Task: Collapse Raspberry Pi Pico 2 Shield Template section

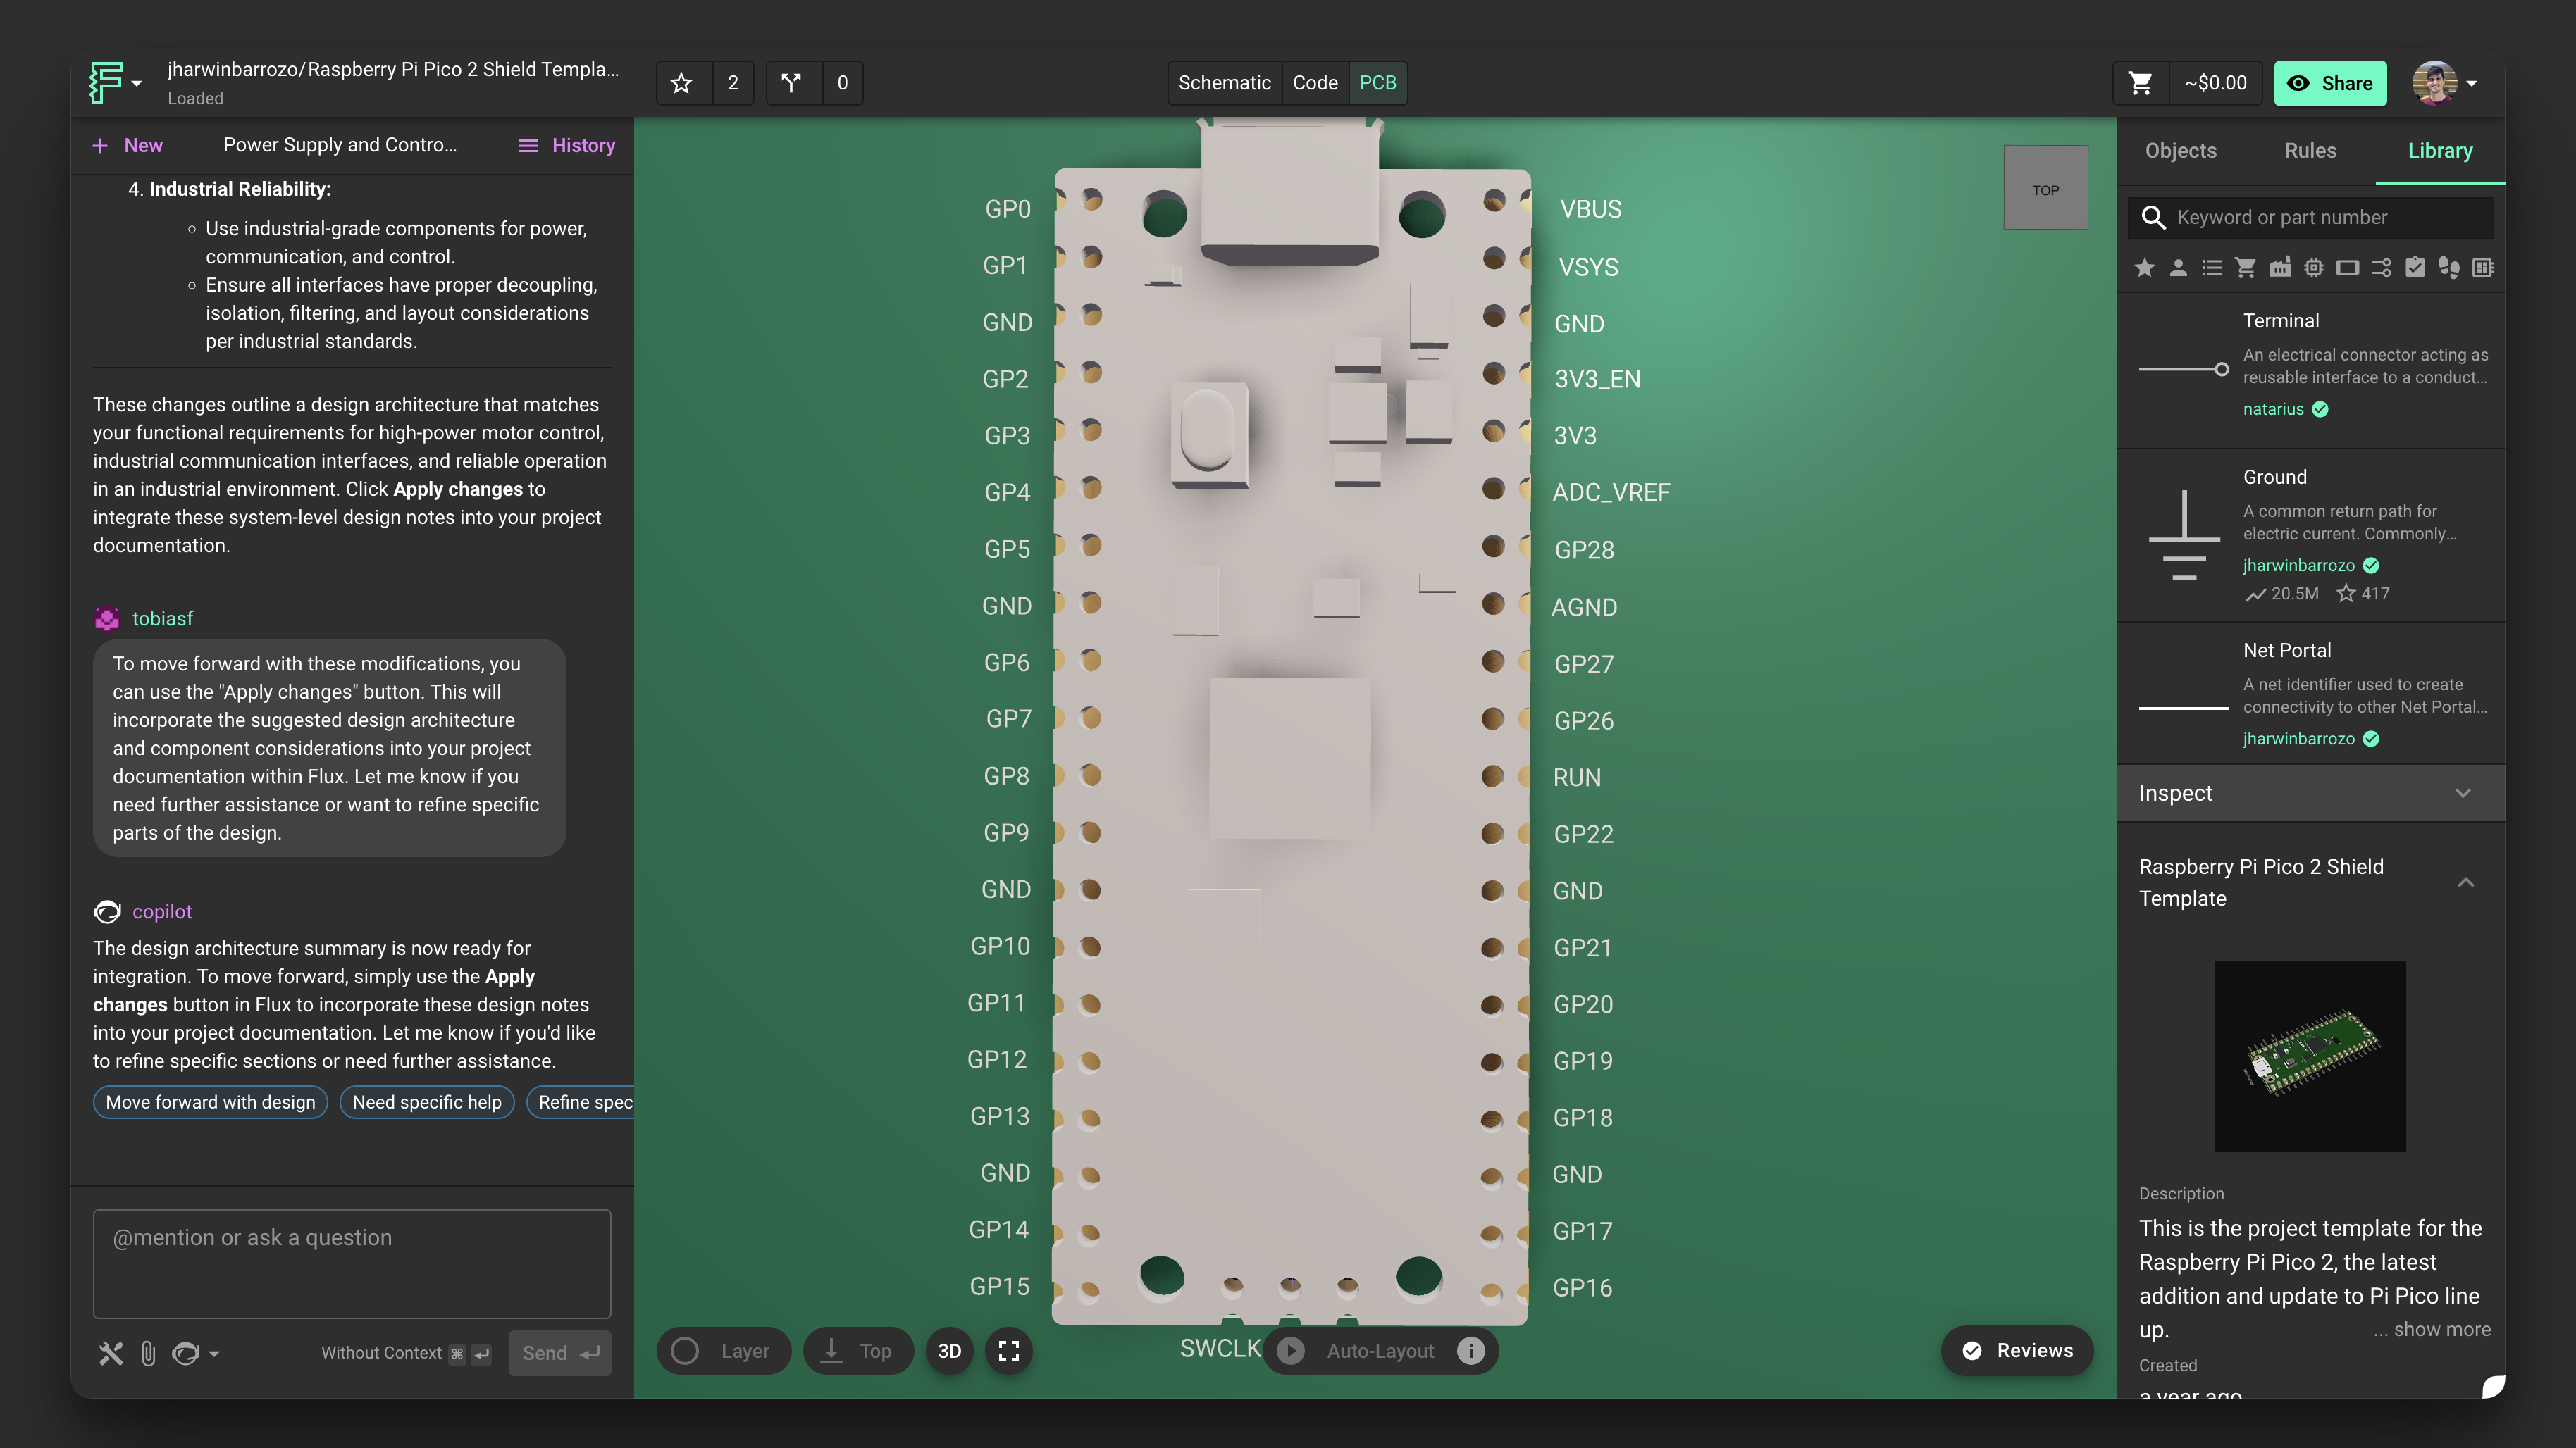Action: pyautogui.click(x=2466, y=882)
